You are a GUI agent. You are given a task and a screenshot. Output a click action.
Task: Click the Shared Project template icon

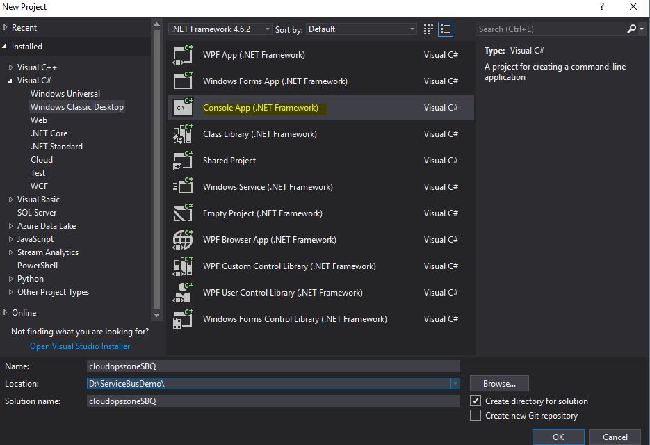(182, 161)
